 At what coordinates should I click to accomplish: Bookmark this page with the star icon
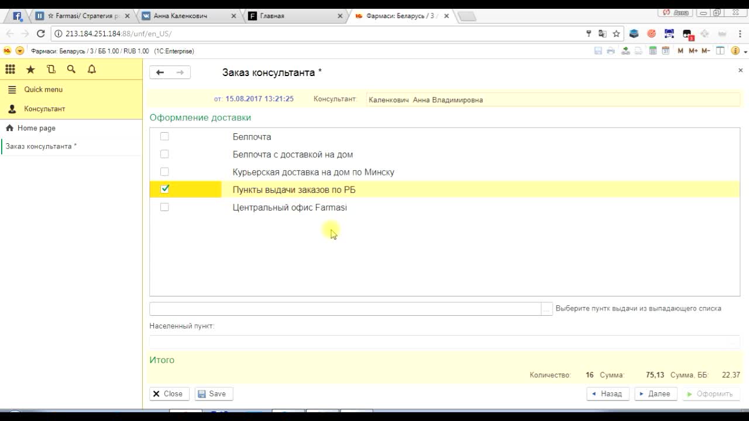click(x=616, y=34)
